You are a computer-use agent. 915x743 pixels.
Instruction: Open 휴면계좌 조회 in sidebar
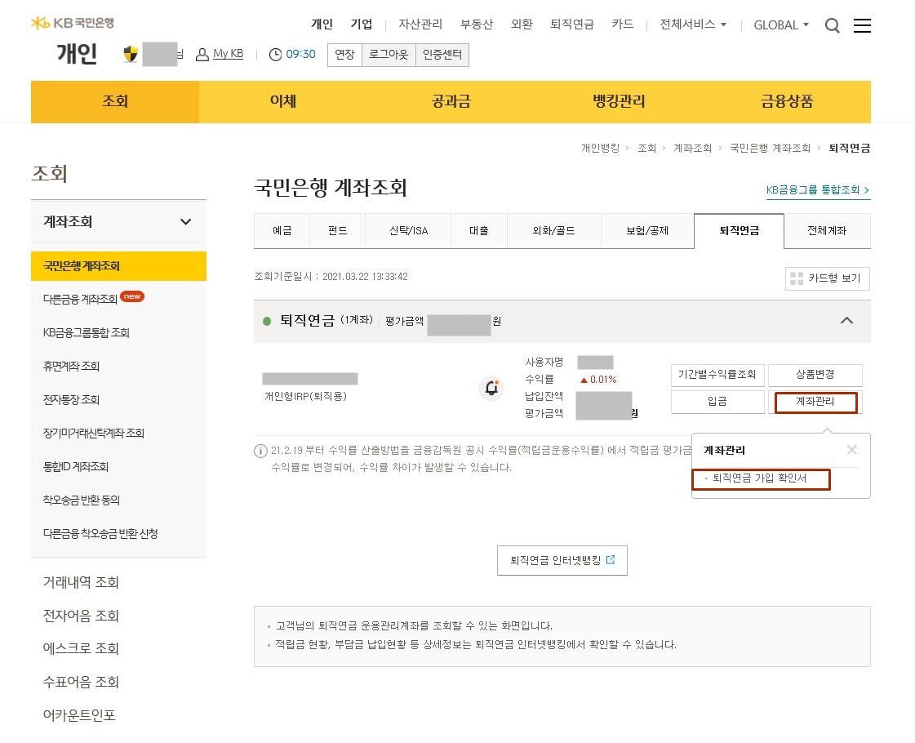click(71, 366)
